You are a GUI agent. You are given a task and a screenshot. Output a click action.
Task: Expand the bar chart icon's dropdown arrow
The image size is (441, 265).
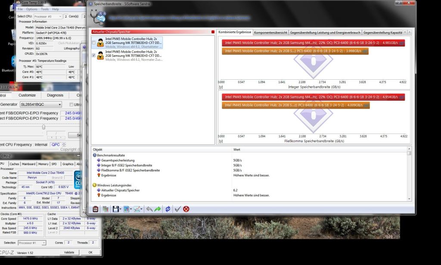pyautogui.click(x=131, y=209)
